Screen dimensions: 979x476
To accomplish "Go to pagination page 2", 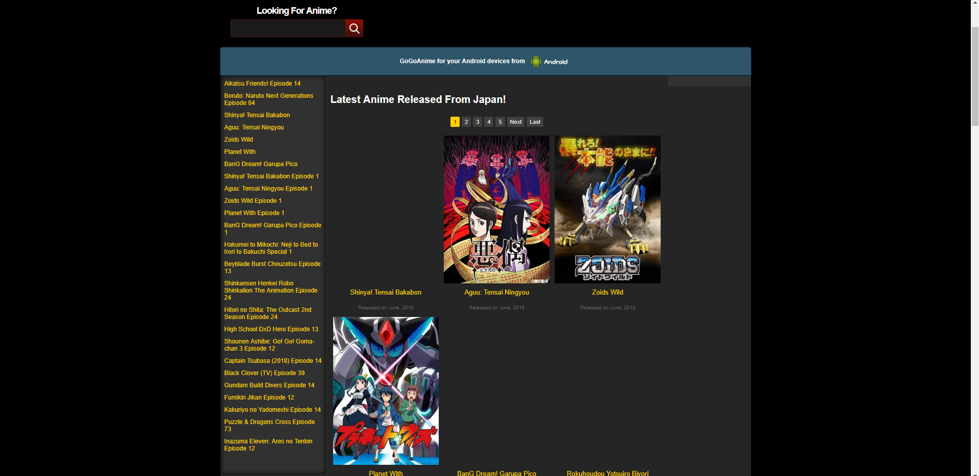I will [x=466, y=122].
